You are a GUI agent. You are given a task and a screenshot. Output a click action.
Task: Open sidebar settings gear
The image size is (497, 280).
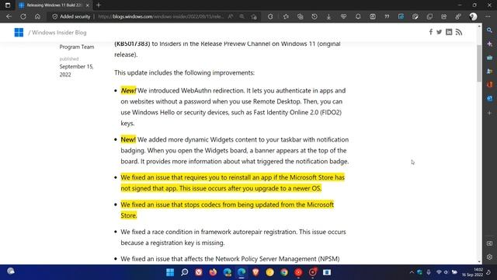point(490,257)
